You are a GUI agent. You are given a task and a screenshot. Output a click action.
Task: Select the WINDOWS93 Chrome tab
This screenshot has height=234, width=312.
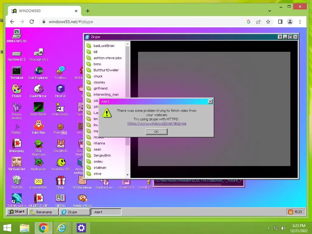[44, 11]
